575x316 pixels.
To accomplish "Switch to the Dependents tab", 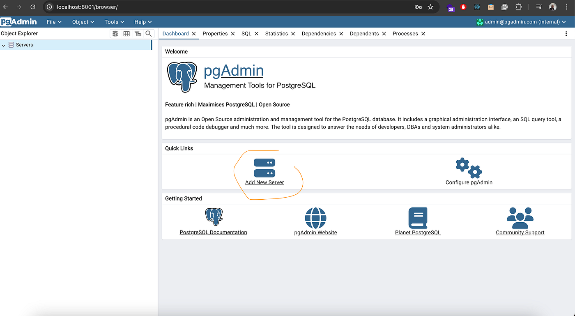I will click(x=364, y=34).
